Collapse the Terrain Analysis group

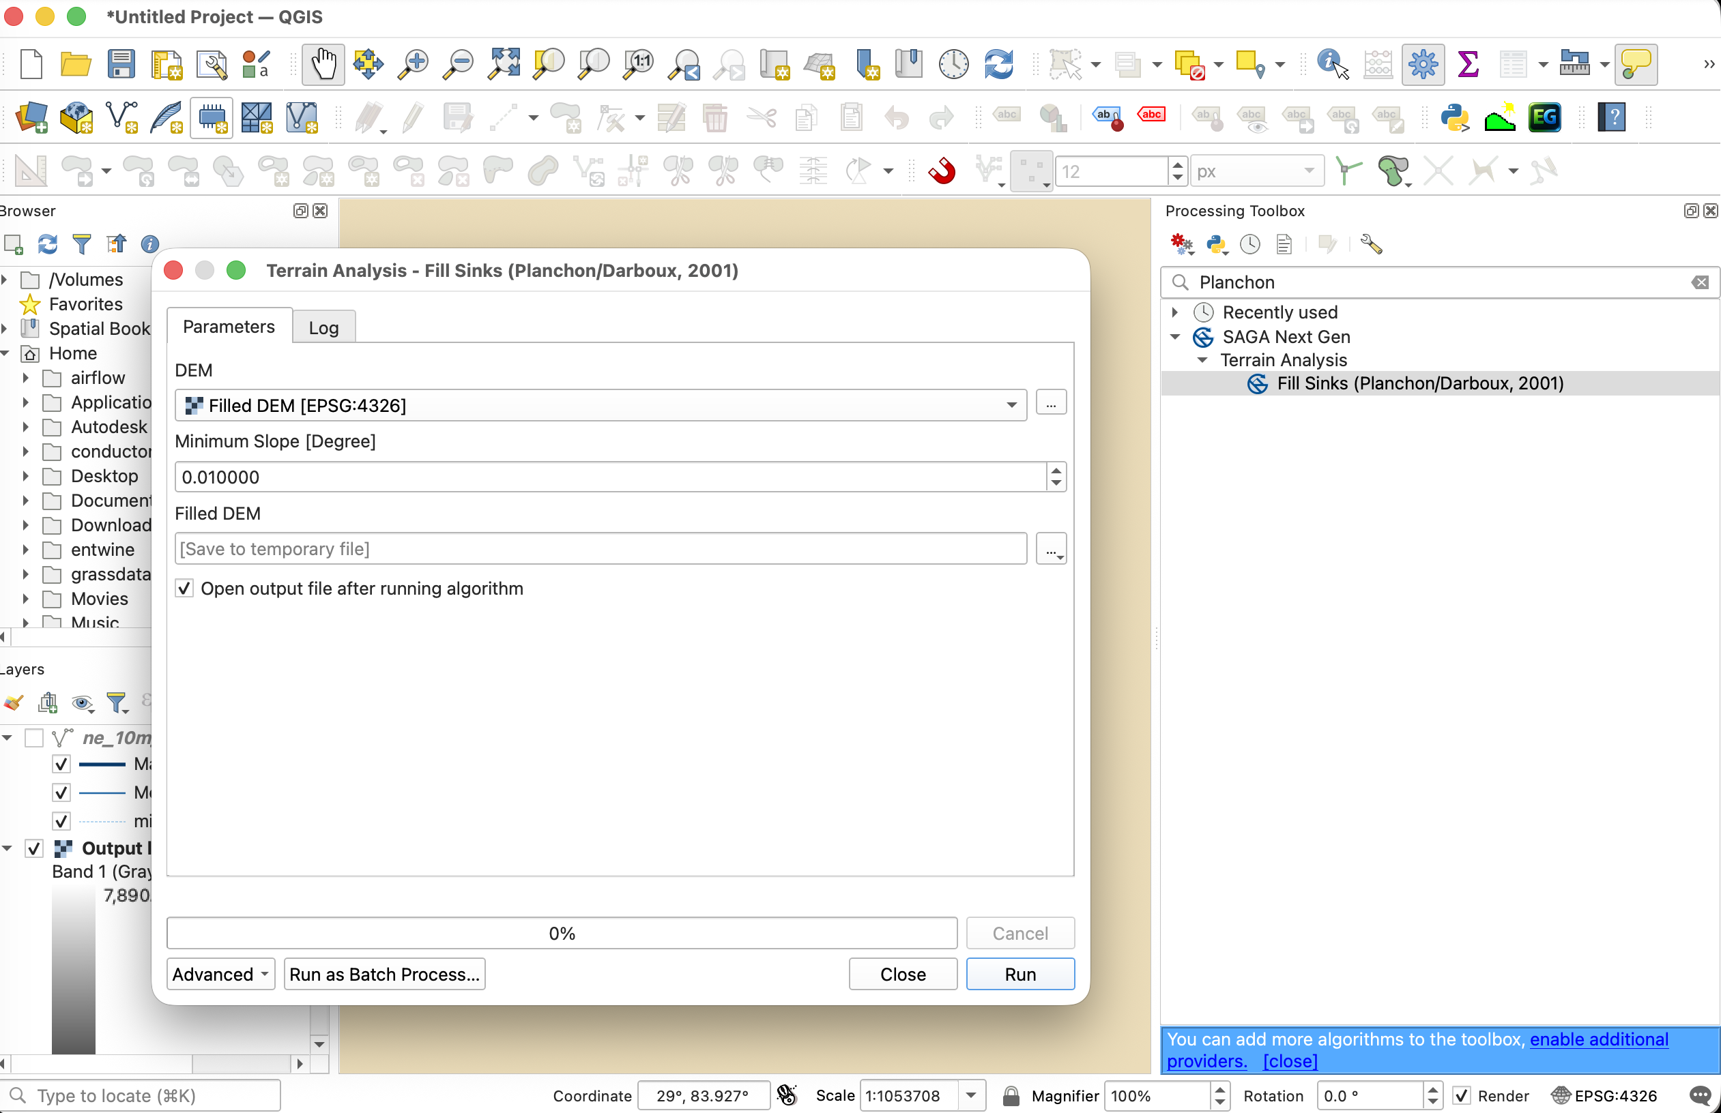pyautogui.click(x=1202, y=360)
